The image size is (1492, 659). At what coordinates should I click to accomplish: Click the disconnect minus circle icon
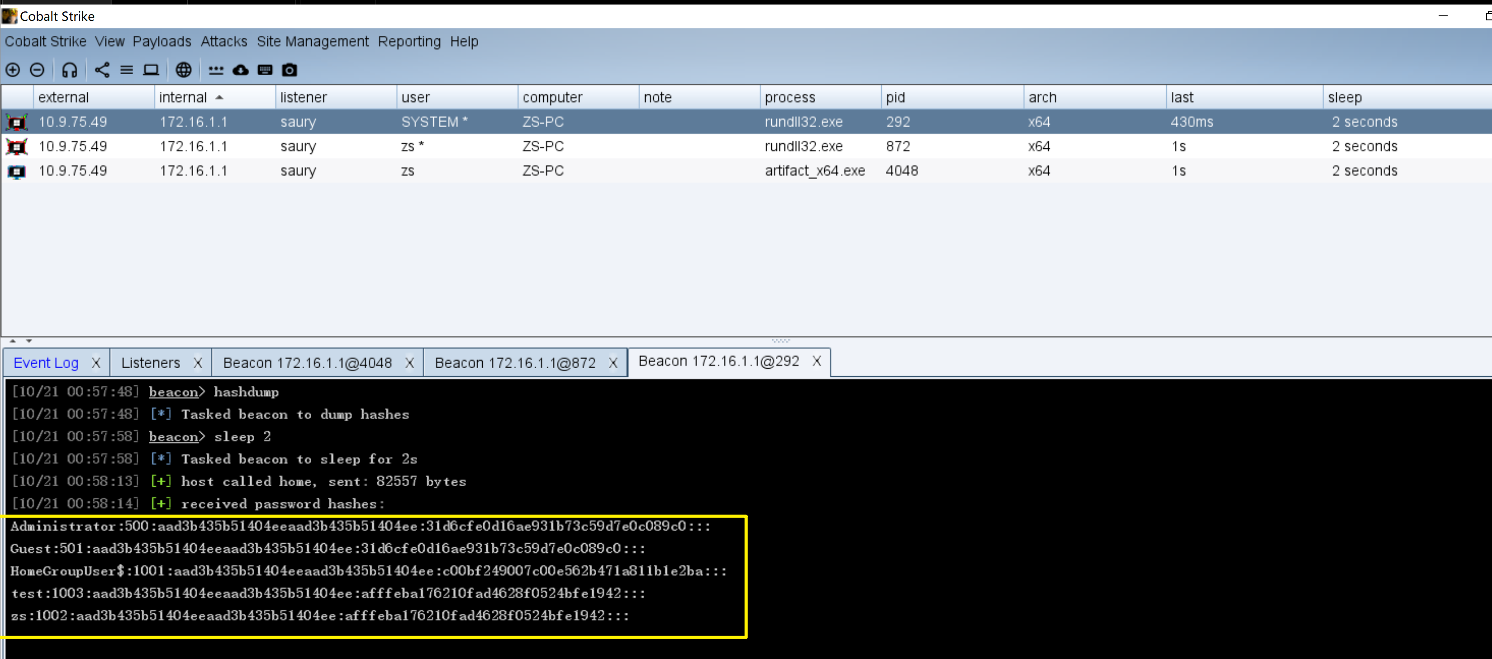point(37,70)
